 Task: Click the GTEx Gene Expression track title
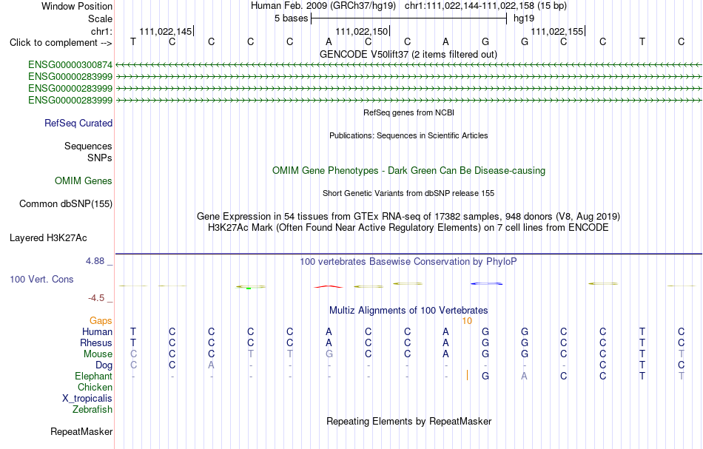(408, 217)
